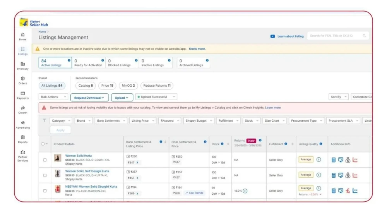Tick the select-all checkbox in table header
The height and width of the screenshot is (213, 387).
[x=43, y=144]
